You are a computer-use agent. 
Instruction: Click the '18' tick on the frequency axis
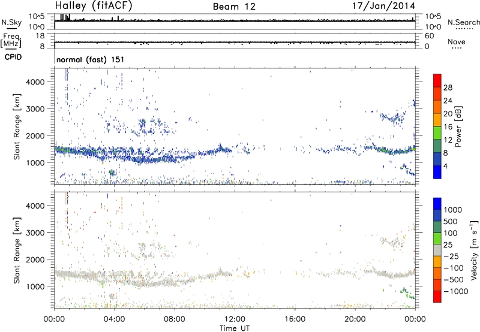[x=40, y=36]
